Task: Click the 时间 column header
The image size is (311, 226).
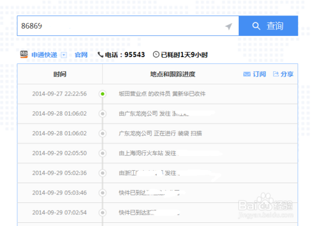Action: coord(60,74)
